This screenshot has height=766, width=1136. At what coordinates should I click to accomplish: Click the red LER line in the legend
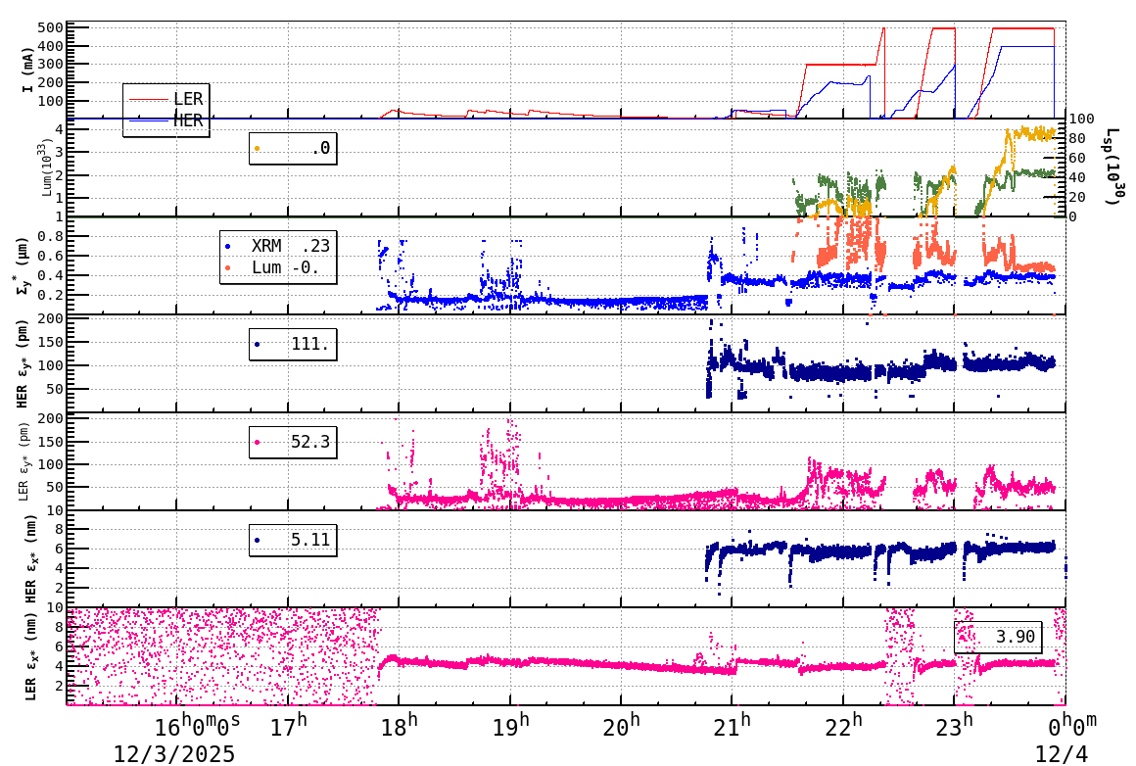[x=149, y=99]
